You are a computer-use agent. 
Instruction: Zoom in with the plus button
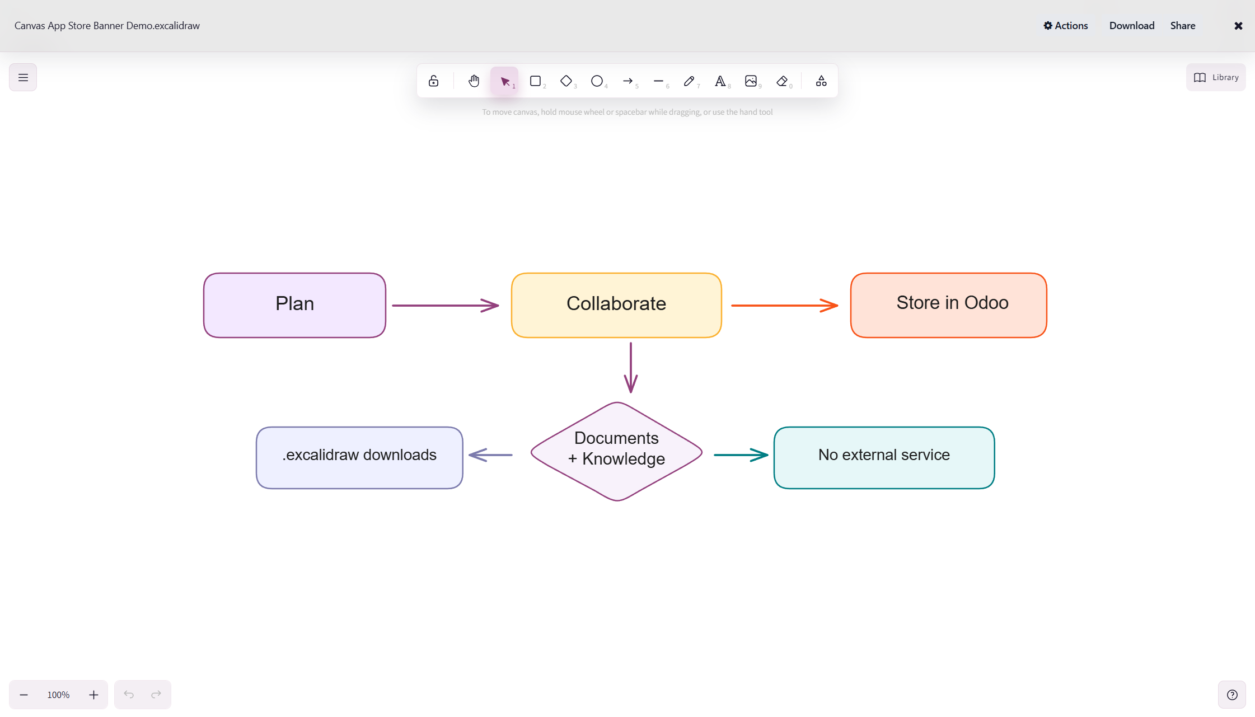click(x=93, y=695)
